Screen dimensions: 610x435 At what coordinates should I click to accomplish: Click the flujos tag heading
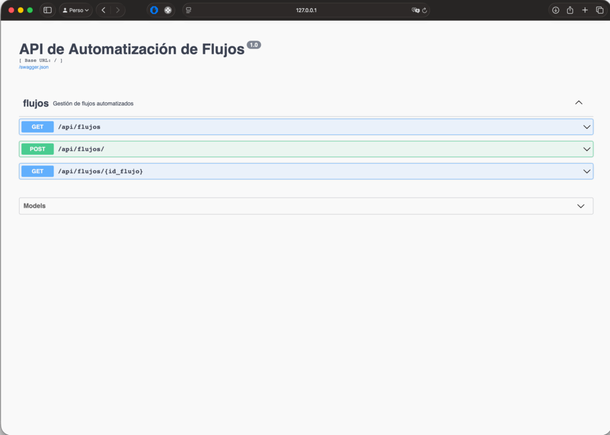click(x=36, y=104)
